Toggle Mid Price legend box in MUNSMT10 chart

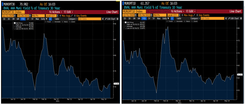pyautogui.click(x=126, y=23)
